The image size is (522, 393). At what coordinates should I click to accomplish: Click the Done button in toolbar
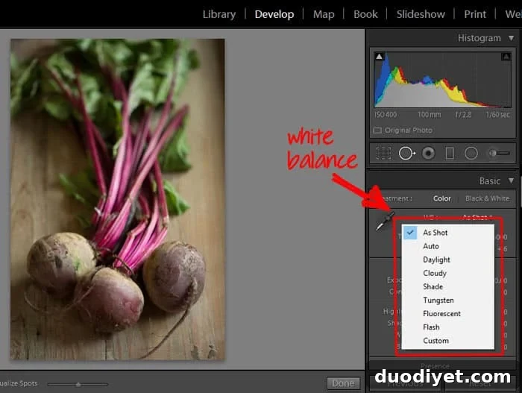pos(343,383)
